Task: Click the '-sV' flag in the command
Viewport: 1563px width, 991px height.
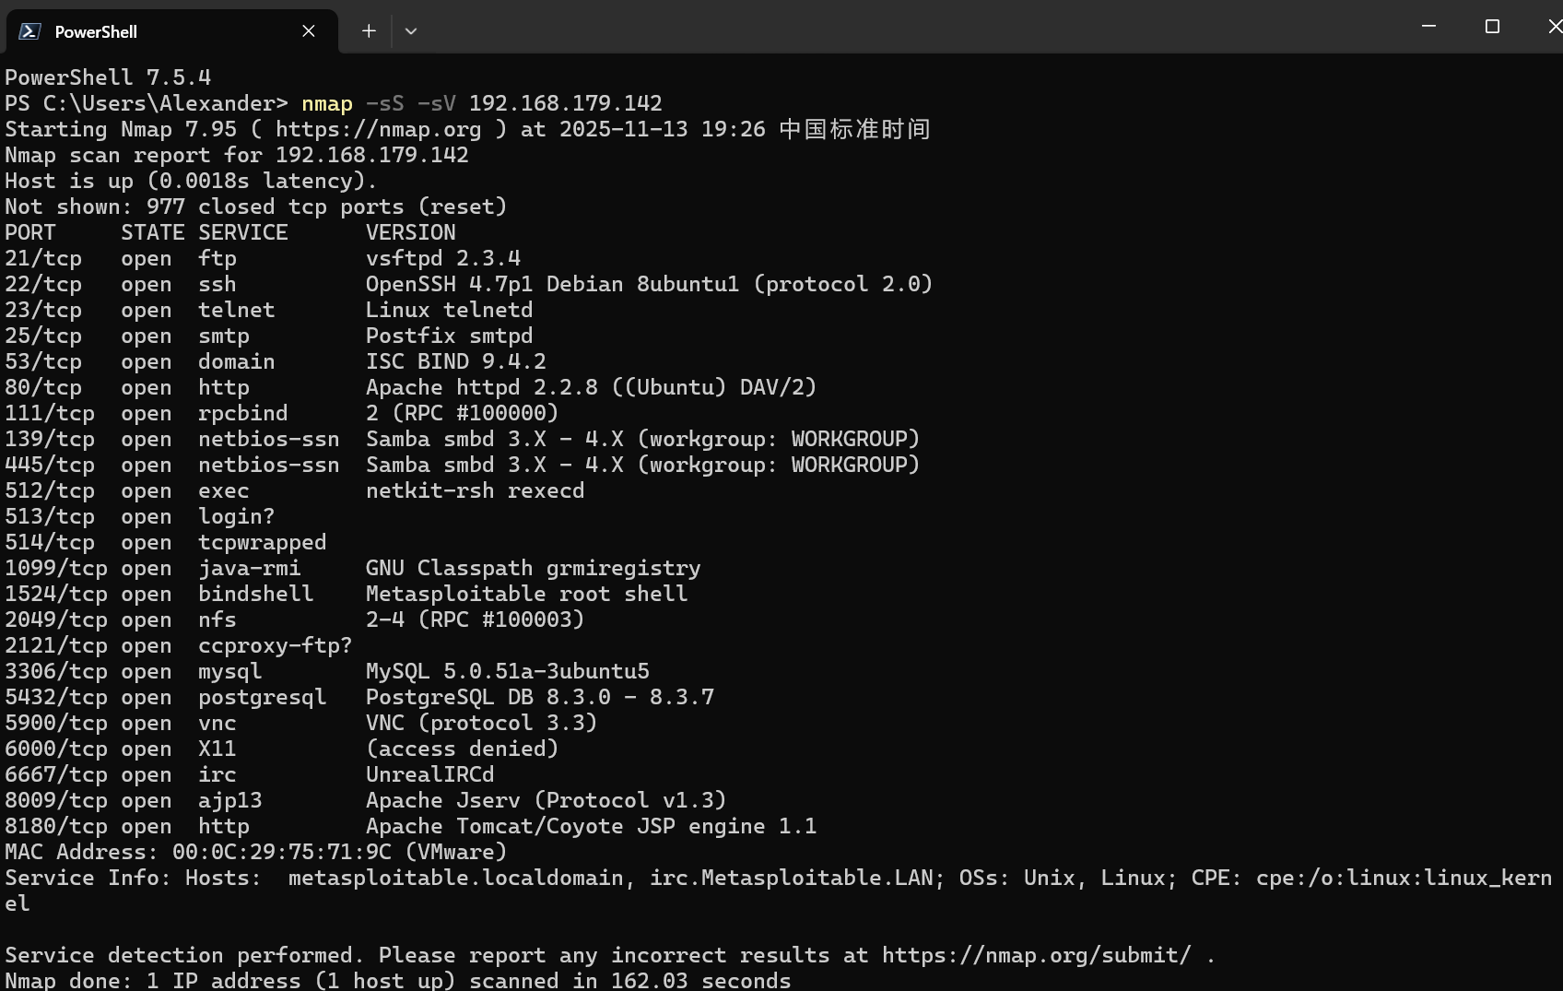Action: [436, 103]
